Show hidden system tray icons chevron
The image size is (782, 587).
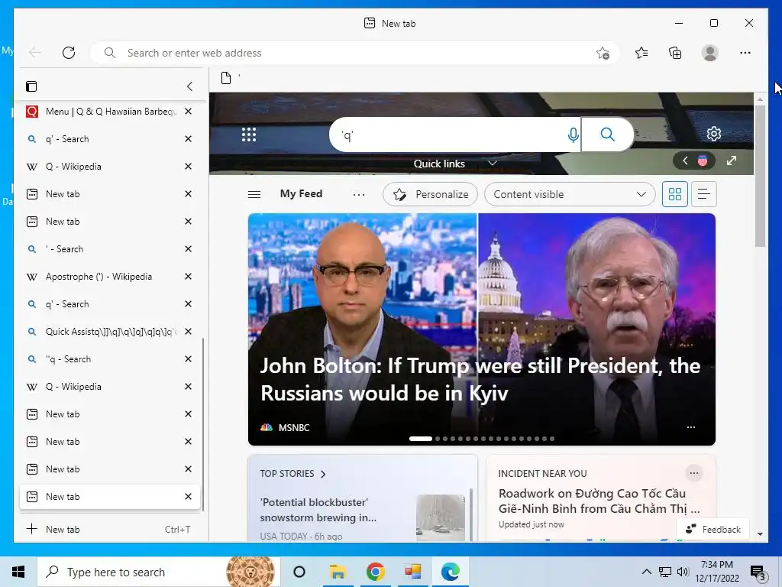tap(646, 572)
